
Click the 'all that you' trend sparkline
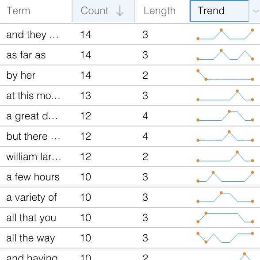pos(225,218)
